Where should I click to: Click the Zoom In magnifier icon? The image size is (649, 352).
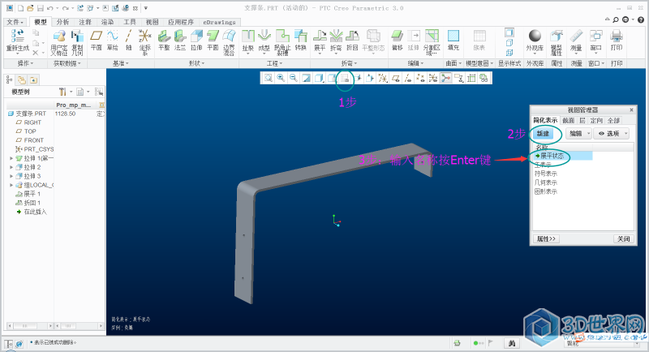coord(281,78)
